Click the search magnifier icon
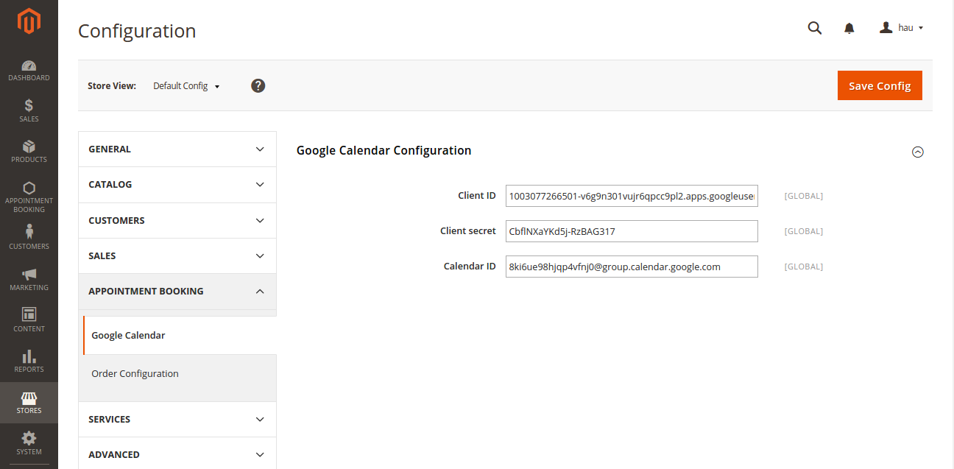This screenshot has width=954, height=469. [814, 28]
